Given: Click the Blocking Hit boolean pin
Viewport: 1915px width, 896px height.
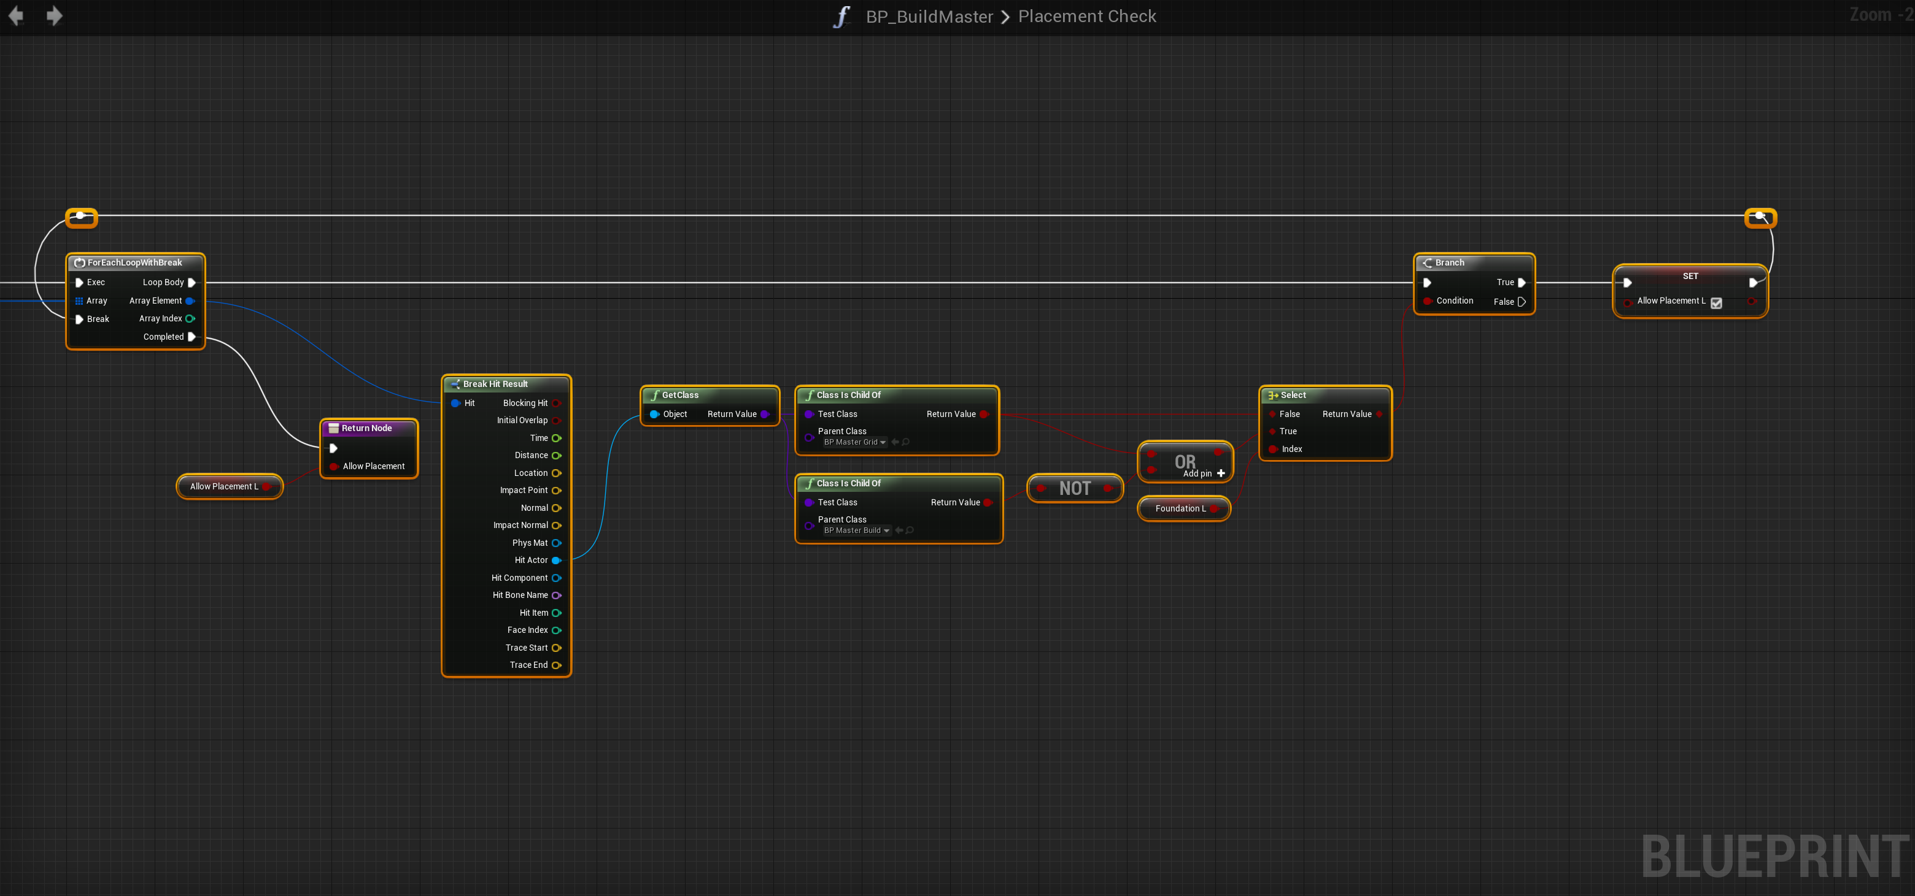Looking at the screenshot, I should [x=556, y=404].
